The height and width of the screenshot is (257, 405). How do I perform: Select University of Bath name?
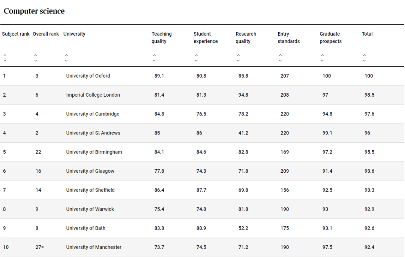85,229
